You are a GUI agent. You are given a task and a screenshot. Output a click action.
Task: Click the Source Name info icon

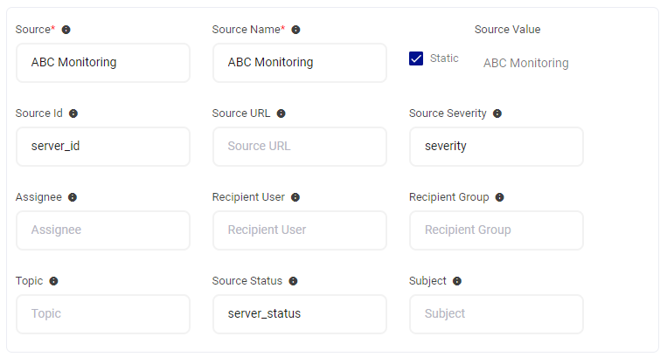point(295,30)
